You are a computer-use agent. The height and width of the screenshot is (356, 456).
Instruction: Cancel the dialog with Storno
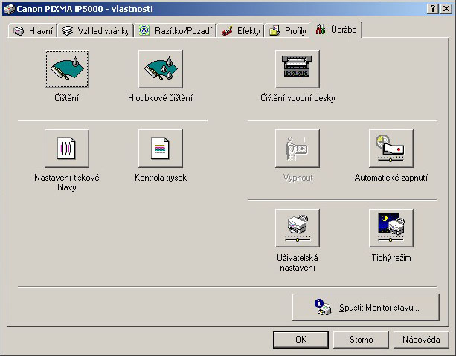pos(362,340)
